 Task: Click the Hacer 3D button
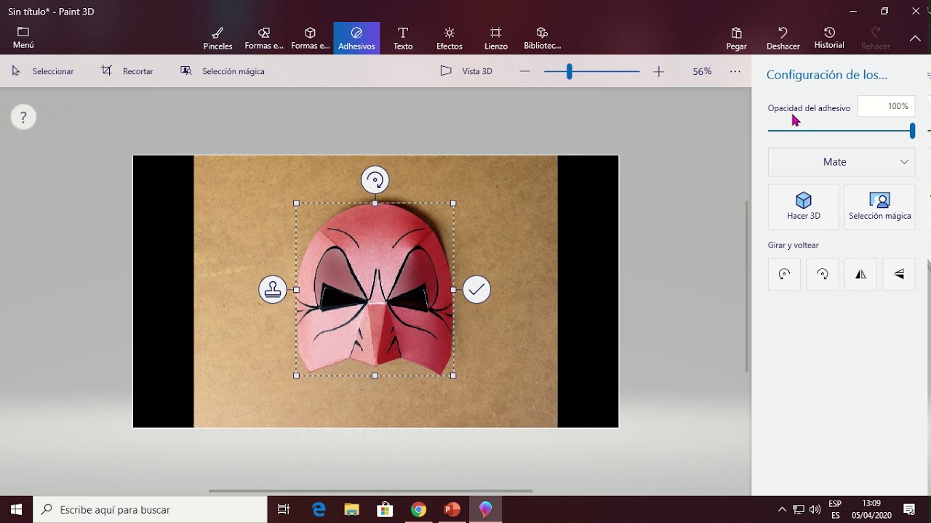[803, 206]
